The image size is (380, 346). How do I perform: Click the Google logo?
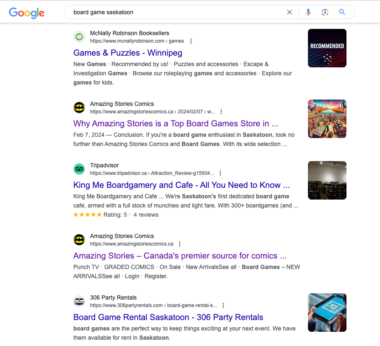(x=26, y=13)
